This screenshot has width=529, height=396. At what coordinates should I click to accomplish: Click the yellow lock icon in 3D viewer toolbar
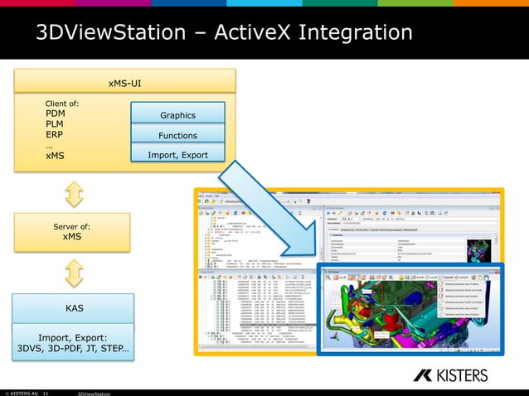[x=401, y=278]
